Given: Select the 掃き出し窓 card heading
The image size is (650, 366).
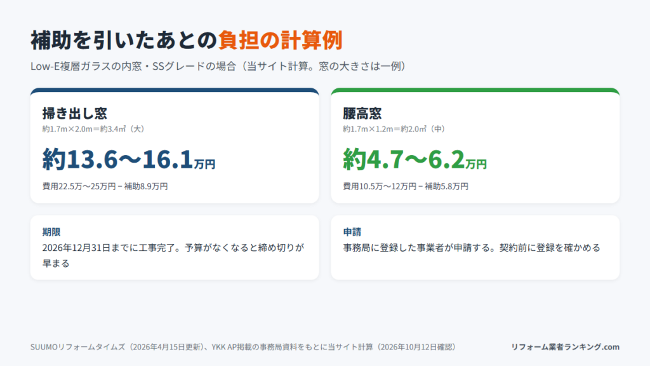Looking at the screenshot, I should pyautogui.click(x=75, y=113).
